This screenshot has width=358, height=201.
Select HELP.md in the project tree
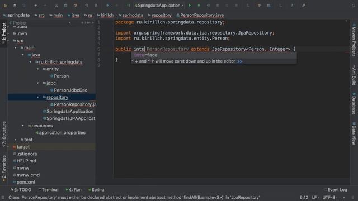click(26, 161)
